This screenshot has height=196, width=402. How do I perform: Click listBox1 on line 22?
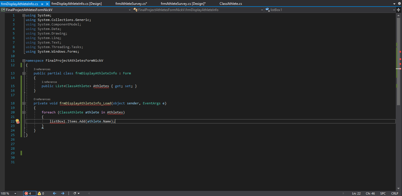point(58,121)
